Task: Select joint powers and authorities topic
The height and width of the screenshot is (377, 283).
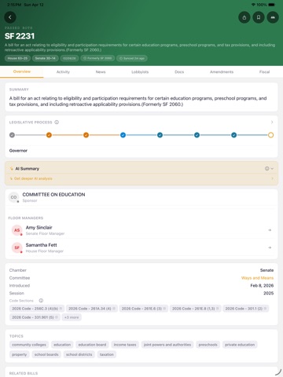Action: [x=167, y=345]
